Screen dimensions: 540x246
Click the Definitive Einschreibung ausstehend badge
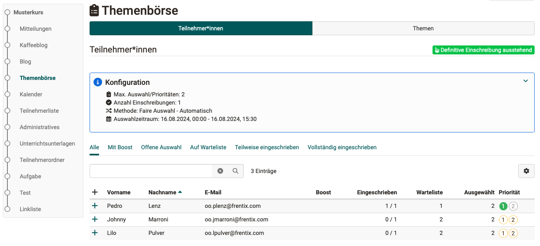483,50
